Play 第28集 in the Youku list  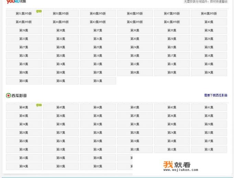point(209,39)
